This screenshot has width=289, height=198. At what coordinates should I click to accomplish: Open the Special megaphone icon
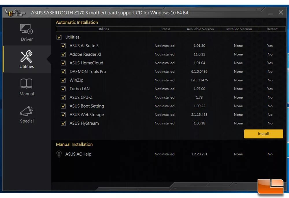pos(26,111)
